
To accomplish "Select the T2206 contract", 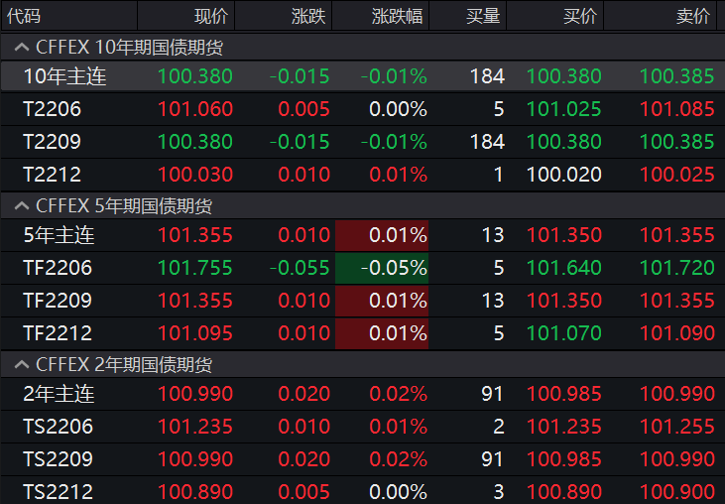I will (x=52, y=109).
